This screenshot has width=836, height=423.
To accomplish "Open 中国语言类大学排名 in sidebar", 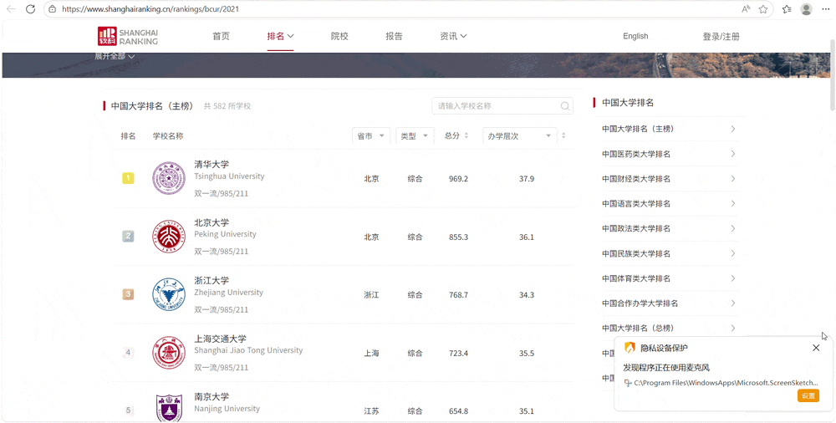I will [x=669, y=203].
